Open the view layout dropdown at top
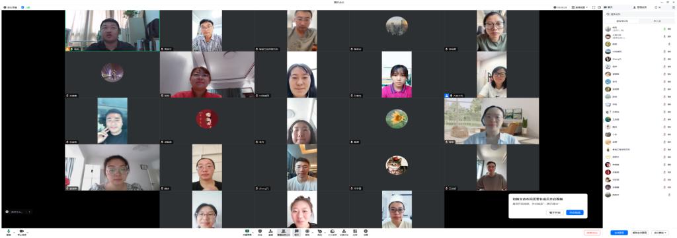677x238 pixels. (579, 7)
